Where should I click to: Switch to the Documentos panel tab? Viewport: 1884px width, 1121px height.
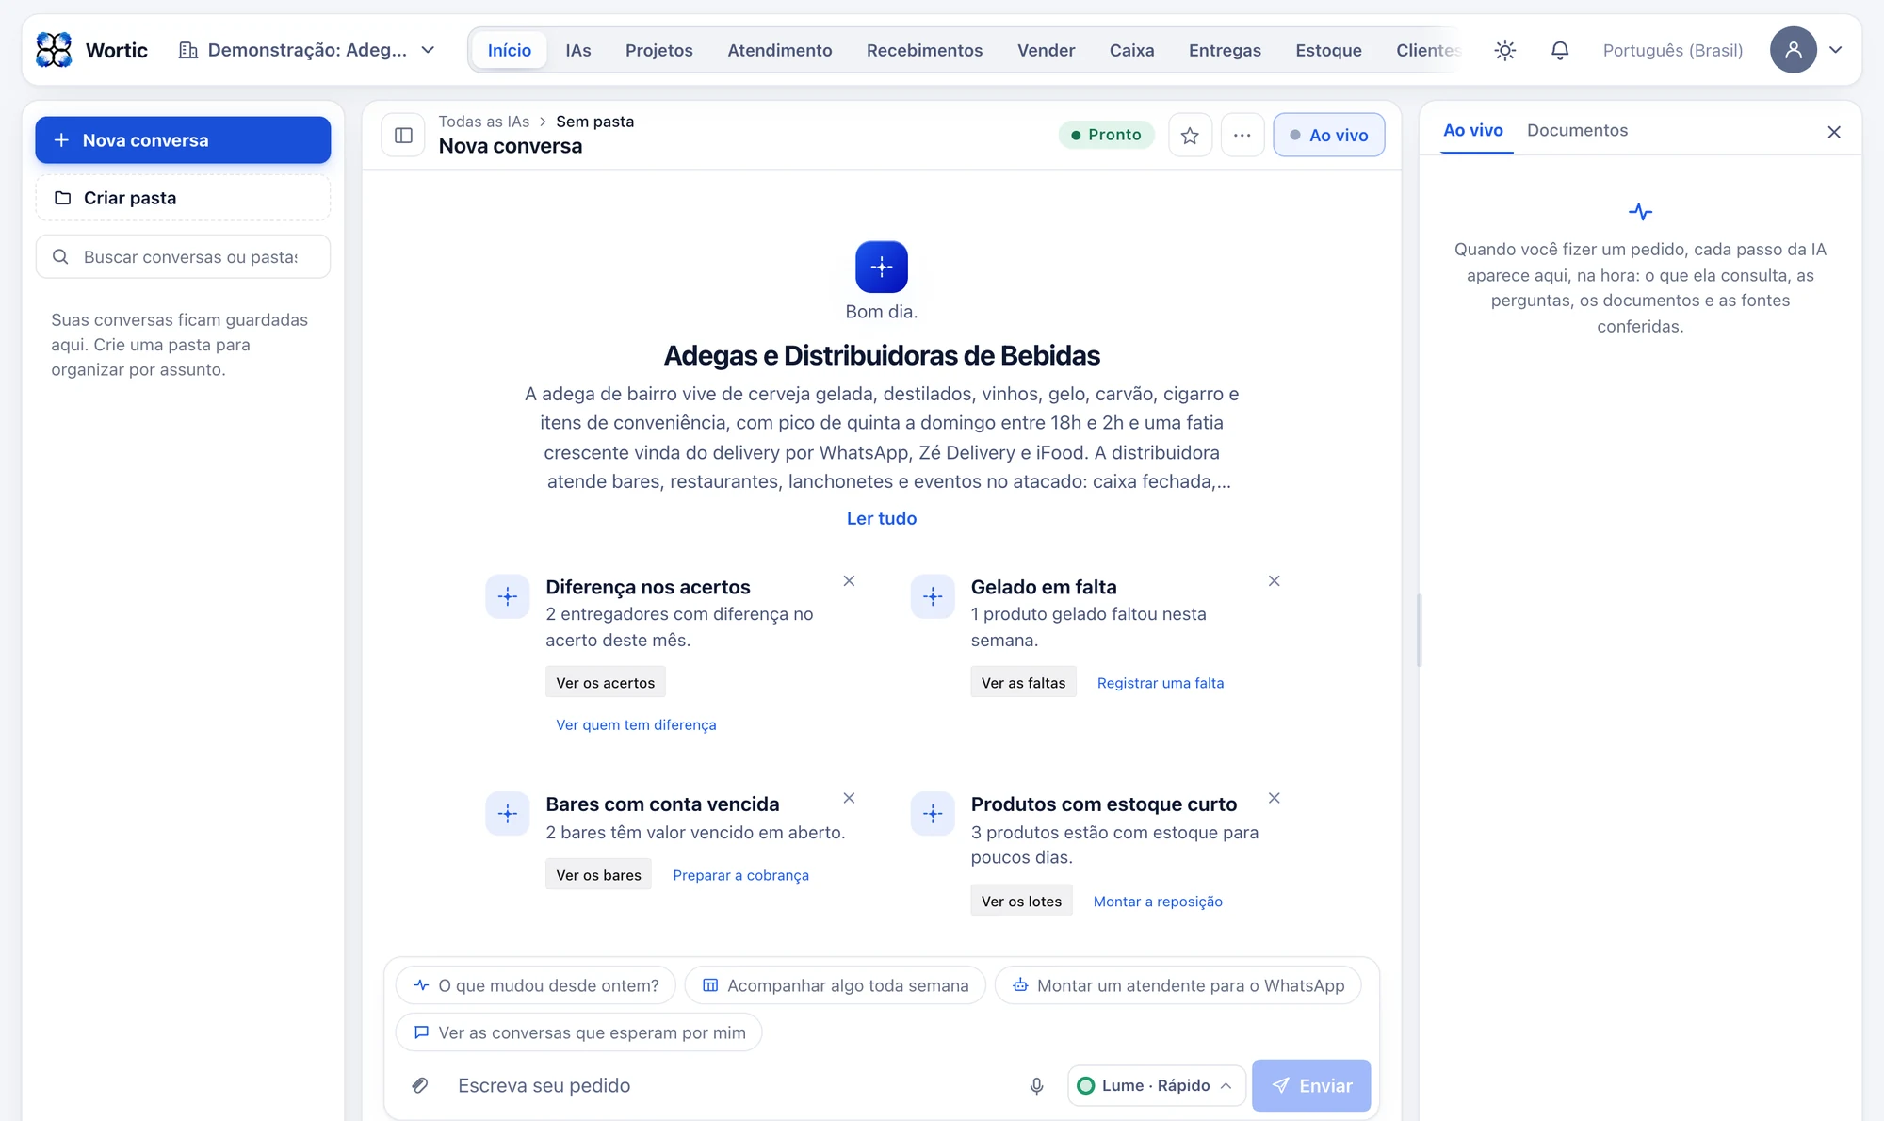click(x=1577, y=130)
